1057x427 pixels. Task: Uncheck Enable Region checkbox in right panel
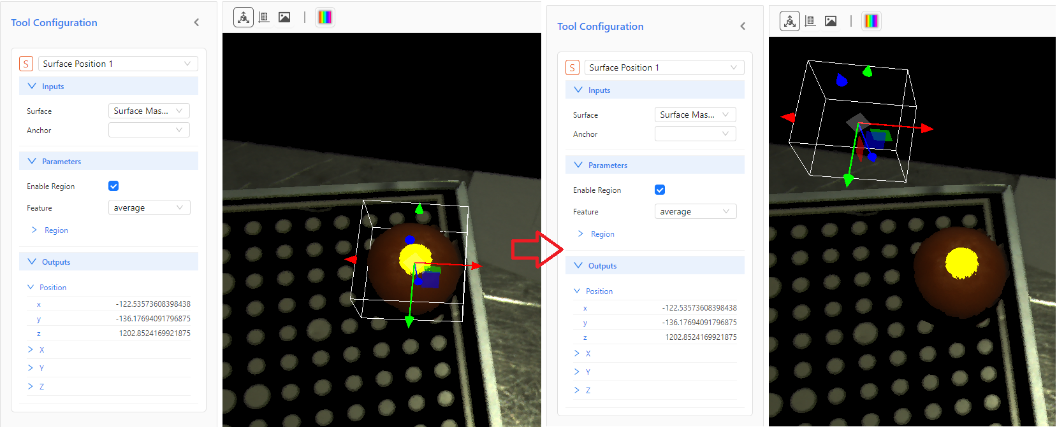click(x=660, y=190)
